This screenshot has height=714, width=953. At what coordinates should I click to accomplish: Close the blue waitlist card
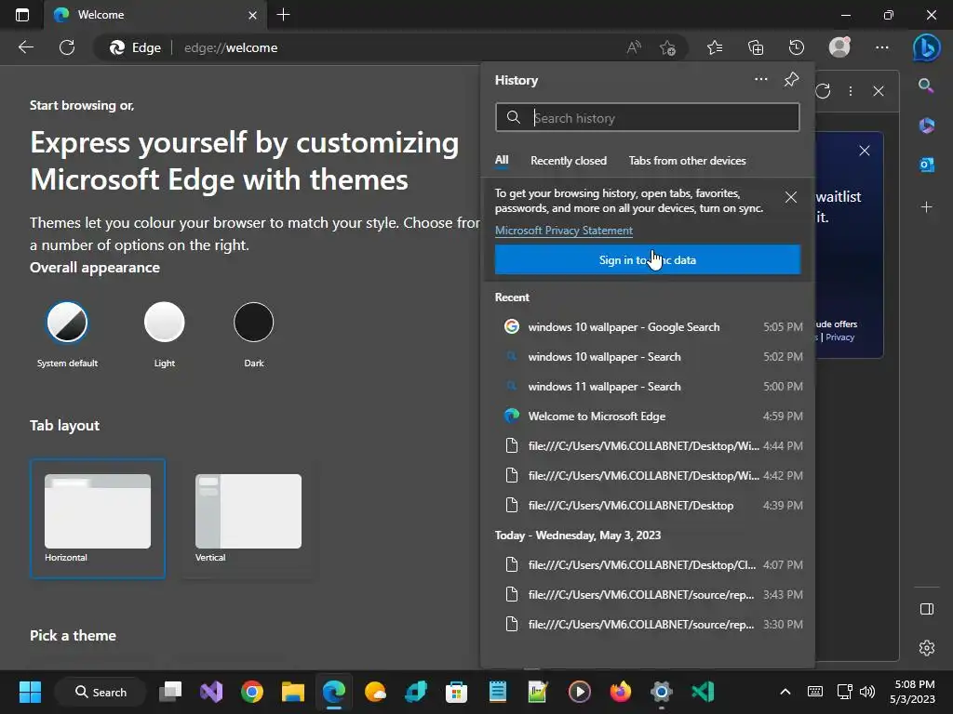pos(865,151)
